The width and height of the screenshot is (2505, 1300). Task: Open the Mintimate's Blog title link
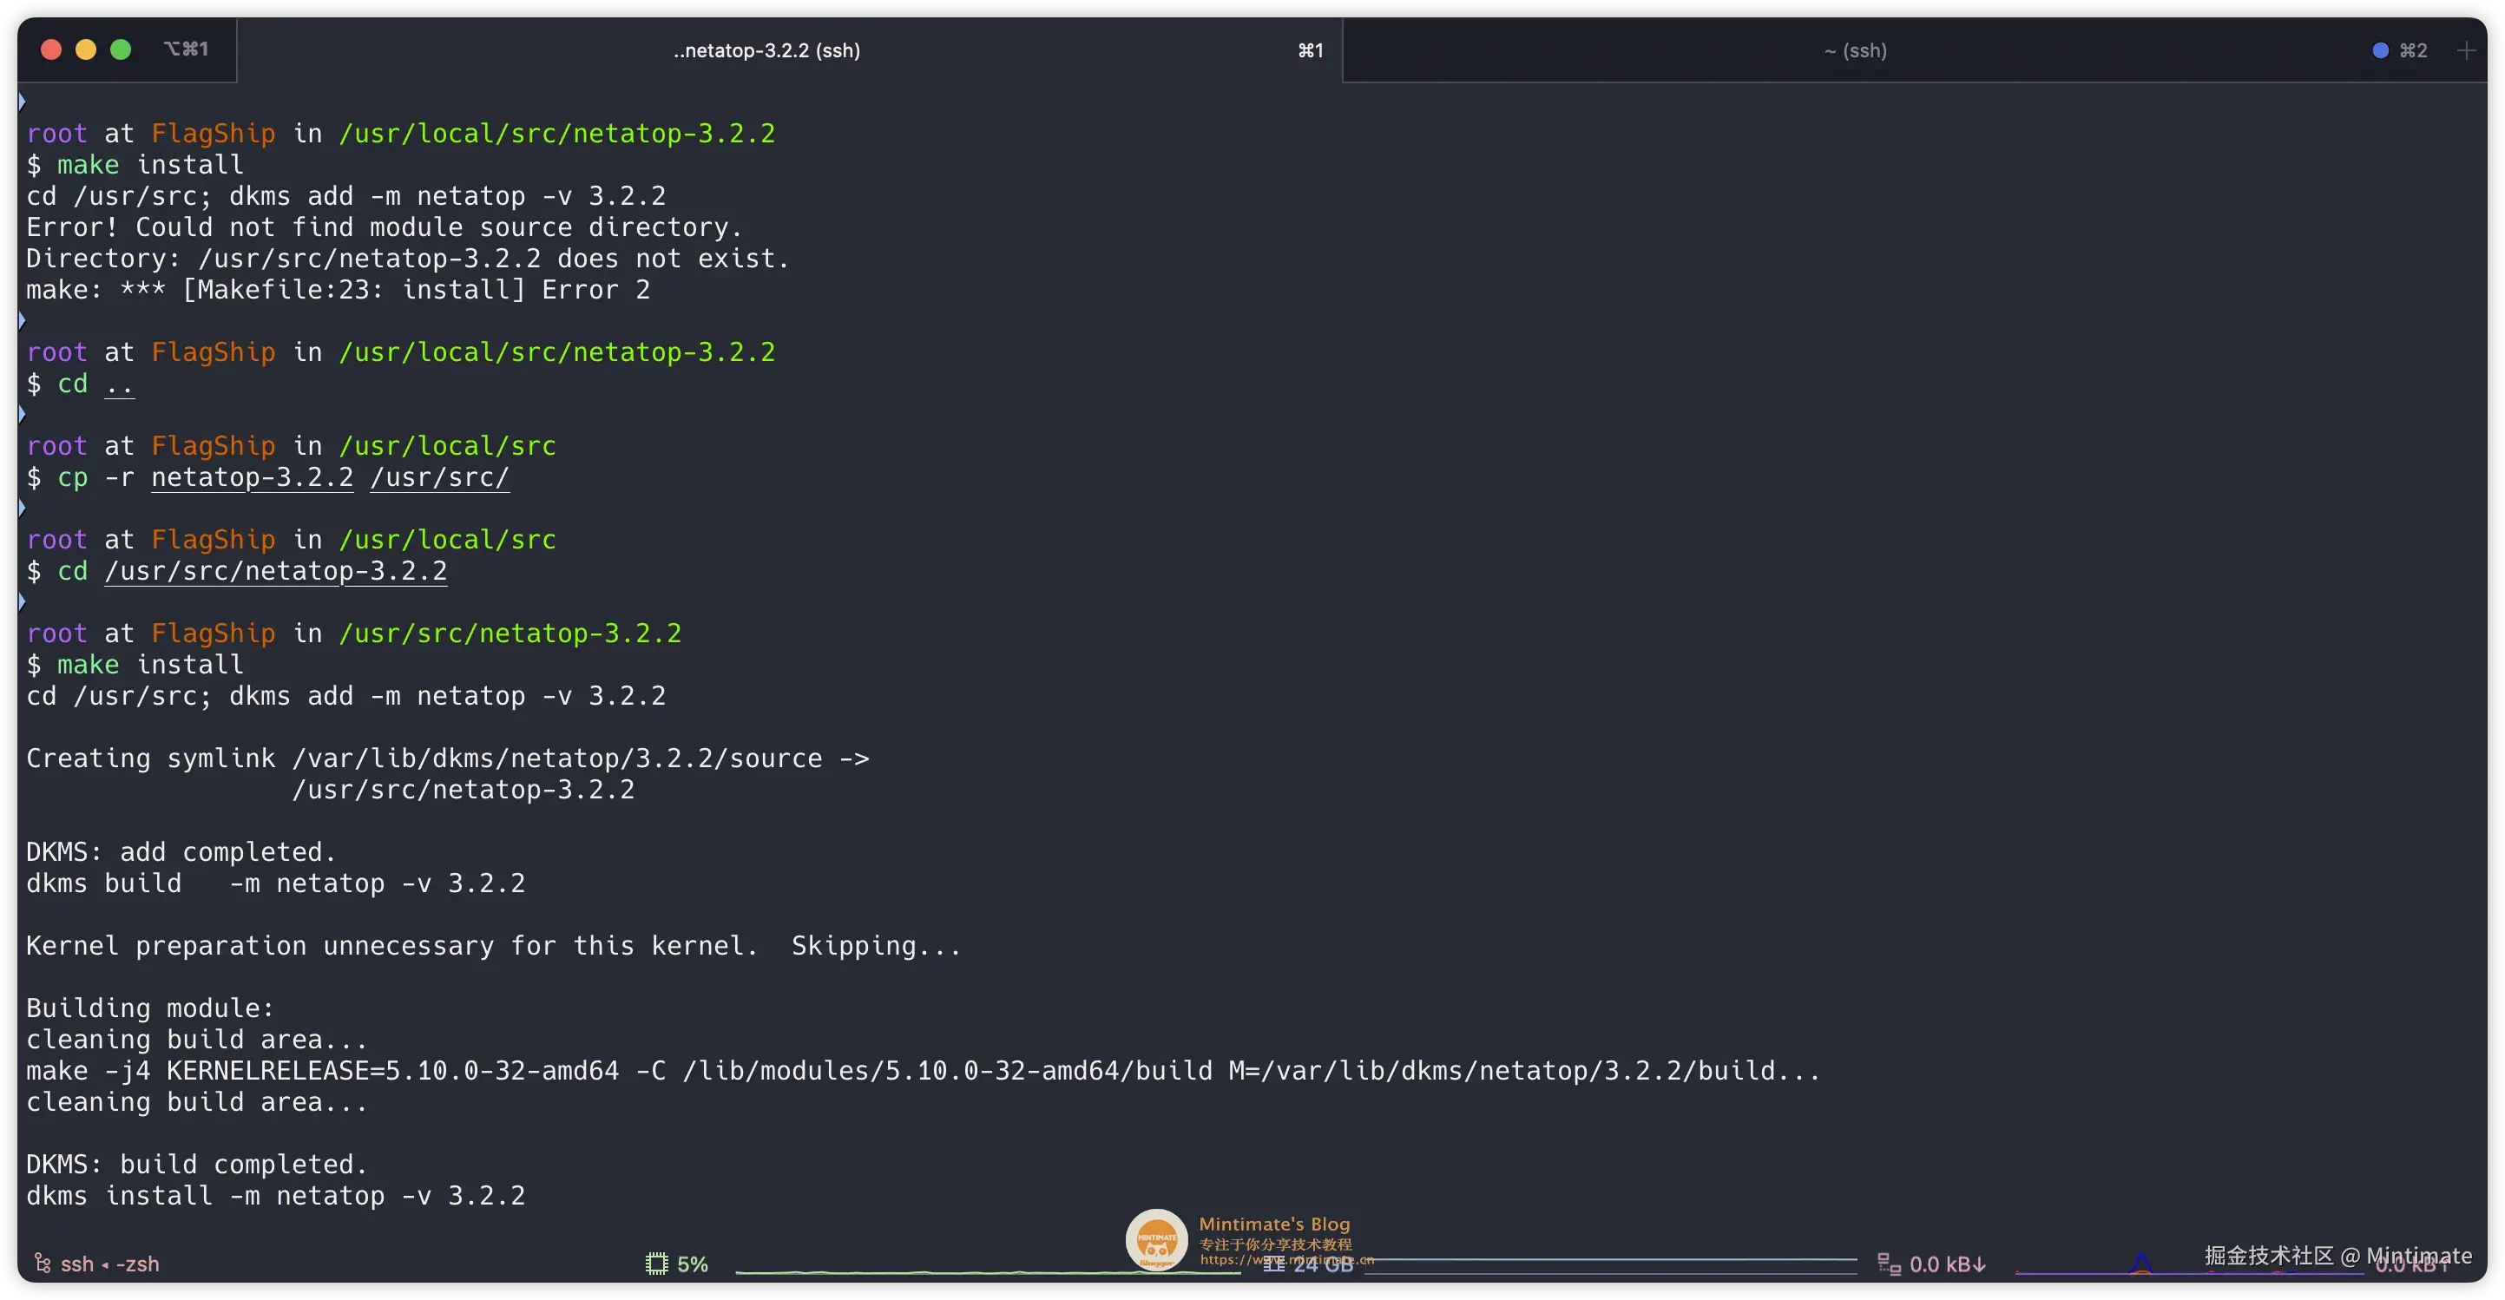point(1274,1224)
